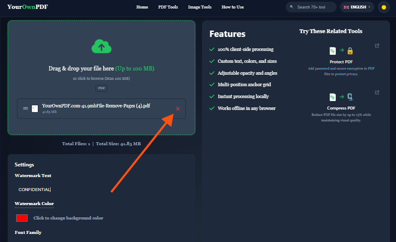Click the Font Family label
Viewport: 396px width, 242px height.
pyautogui.click(x=28, y=232)
